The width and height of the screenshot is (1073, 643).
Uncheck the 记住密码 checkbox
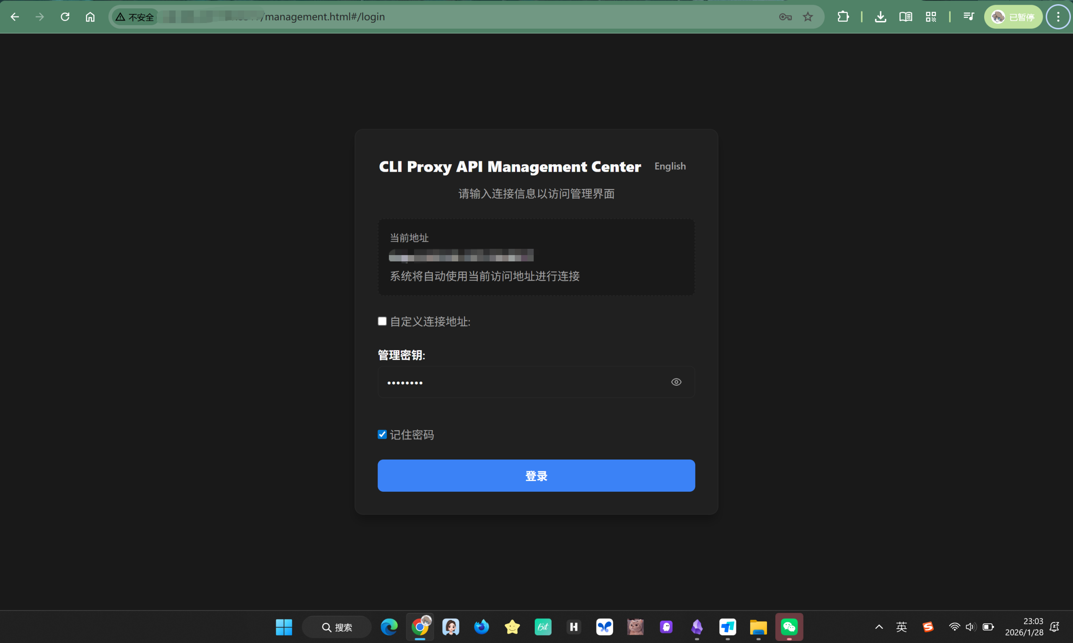coord(382,434)
